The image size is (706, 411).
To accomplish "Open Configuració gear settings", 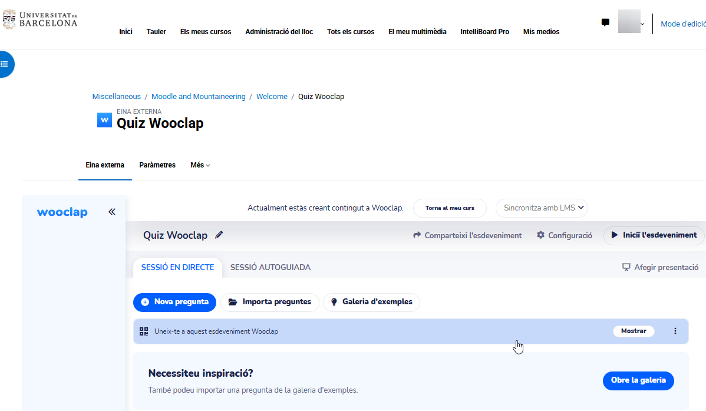I will coord(564,235).
